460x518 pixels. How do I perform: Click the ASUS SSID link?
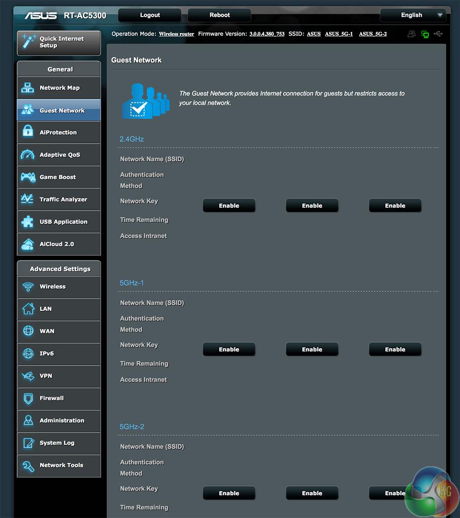point(314,34)
